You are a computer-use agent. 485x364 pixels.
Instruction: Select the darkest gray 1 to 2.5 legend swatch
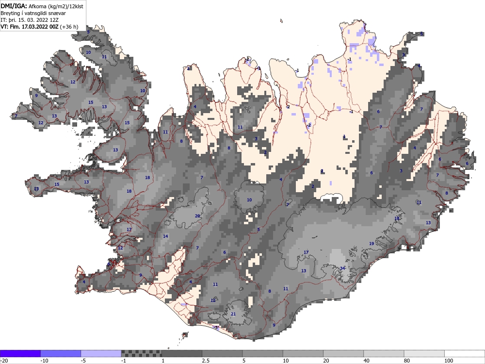182,353
